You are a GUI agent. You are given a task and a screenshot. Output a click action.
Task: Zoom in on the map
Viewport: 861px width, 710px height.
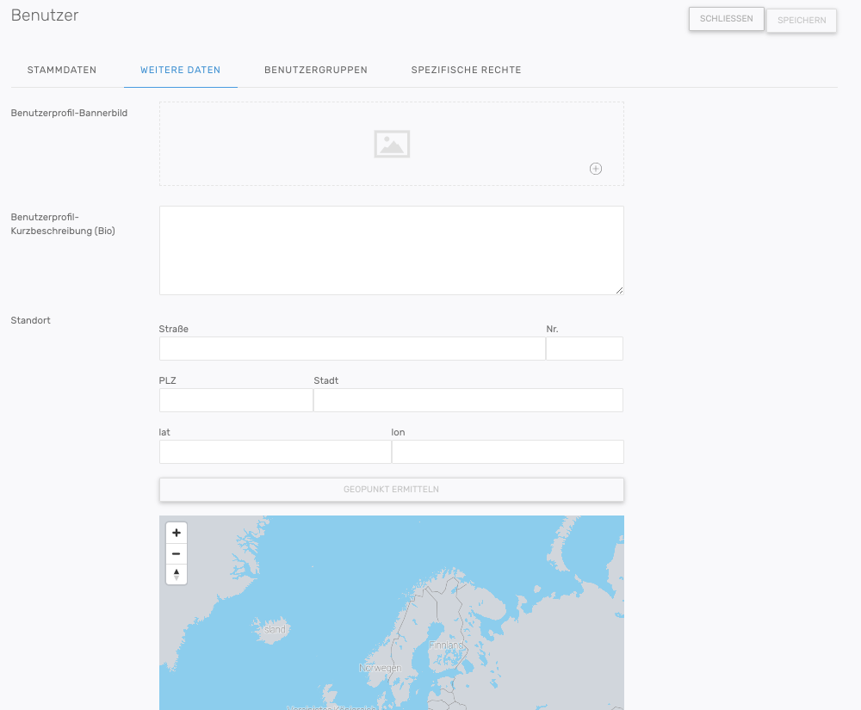click(177, 533)
